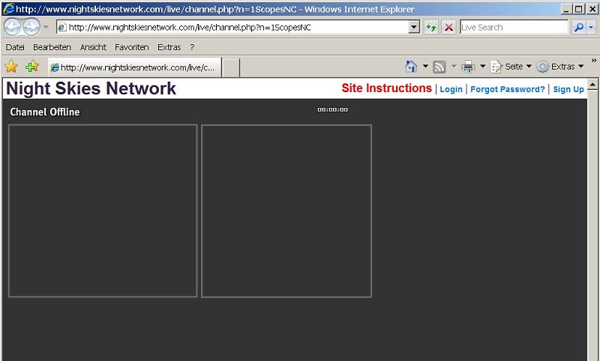Open the Extras menu in menu bar
This screenshot has height=361, width=600.
(169, 47)
